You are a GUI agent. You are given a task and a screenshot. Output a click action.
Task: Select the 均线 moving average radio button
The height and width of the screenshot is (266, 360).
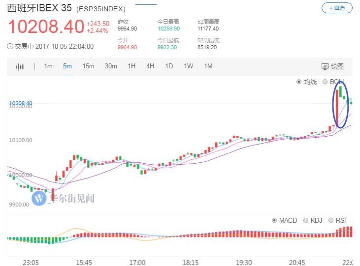click(299, 82)
